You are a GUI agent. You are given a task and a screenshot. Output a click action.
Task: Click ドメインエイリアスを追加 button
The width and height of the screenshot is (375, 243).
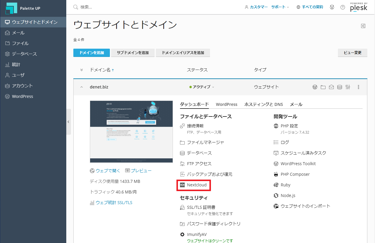(183, 53)
